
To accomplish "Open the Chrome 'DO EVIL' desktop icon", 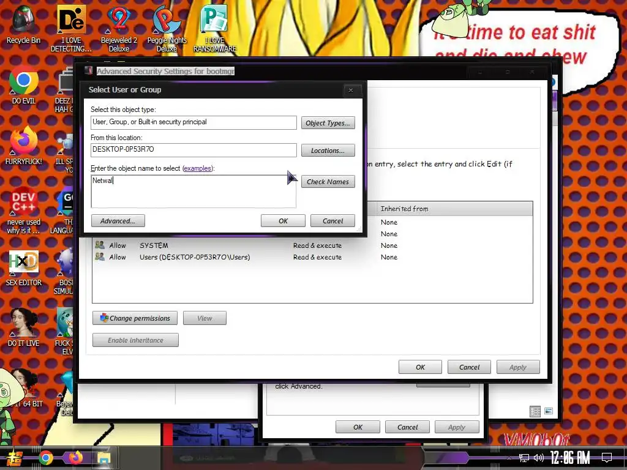I will pos(24,86).
